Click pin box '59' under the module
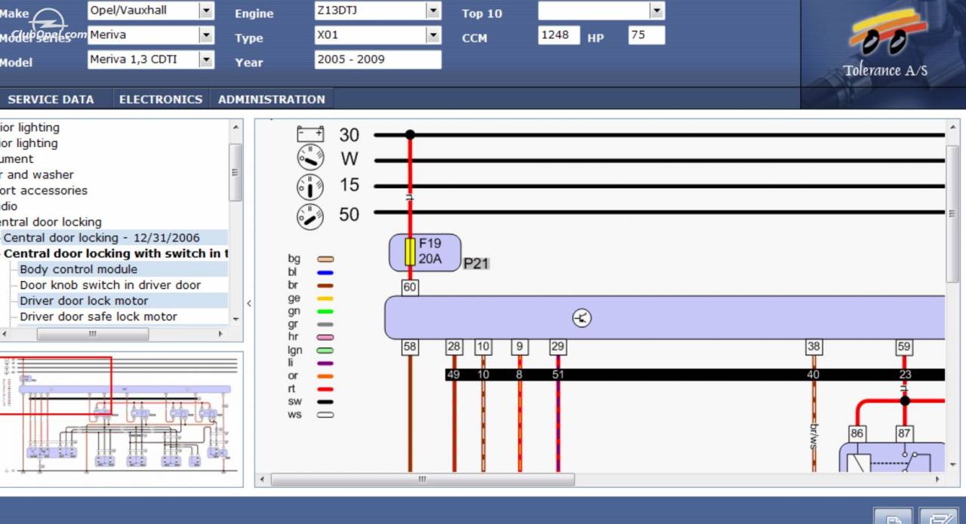This screenshot has height=524, width=966. [x=904, y=347]
